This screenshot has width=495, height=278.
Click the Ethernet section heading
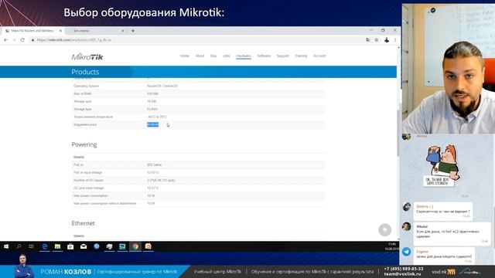click(x=83, y=223)
